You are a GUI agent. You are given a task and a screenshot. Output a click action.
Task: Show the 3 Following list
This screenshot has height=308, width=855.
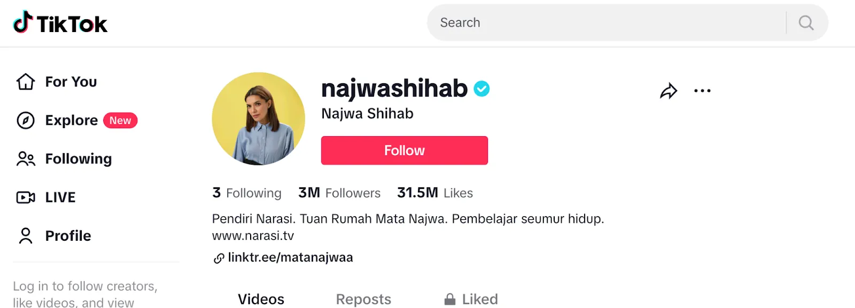click(247, 193)
